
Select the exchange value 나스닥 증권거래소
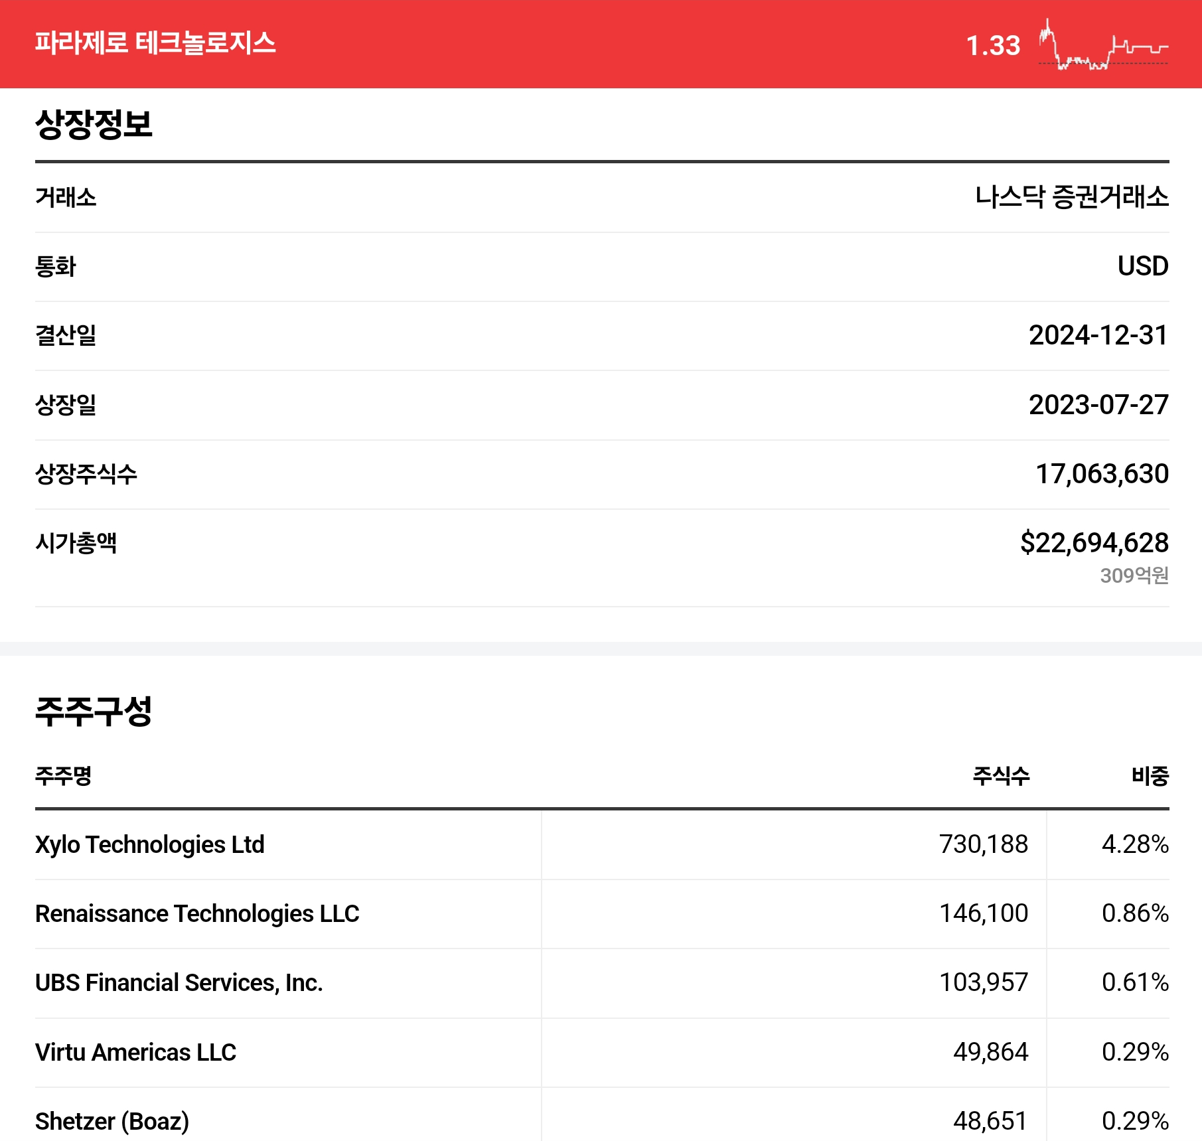1072,197
